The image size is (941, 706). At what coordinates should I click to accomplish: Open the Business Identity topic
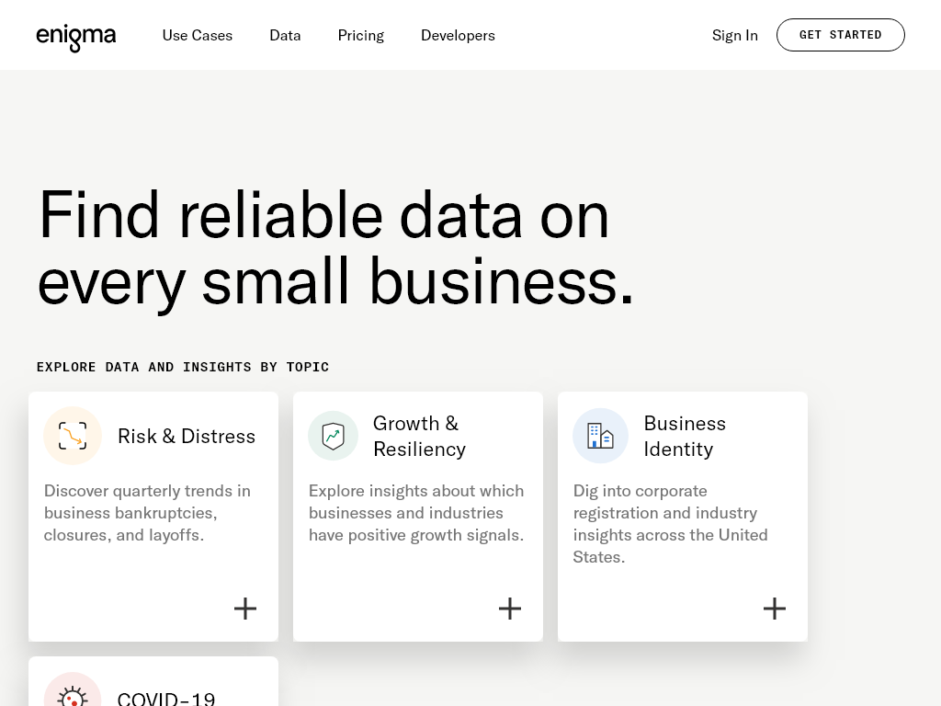(685, 436)
